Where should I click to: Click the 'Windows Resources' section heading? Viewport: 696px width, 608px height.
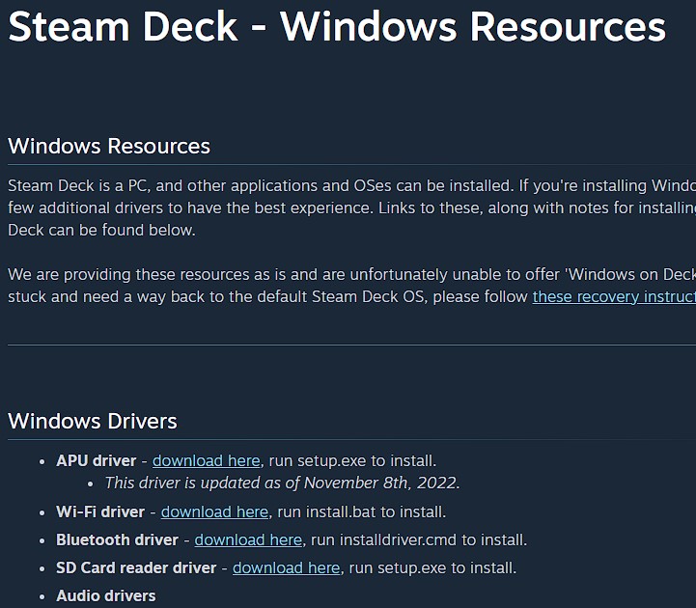tap(109, 146)
